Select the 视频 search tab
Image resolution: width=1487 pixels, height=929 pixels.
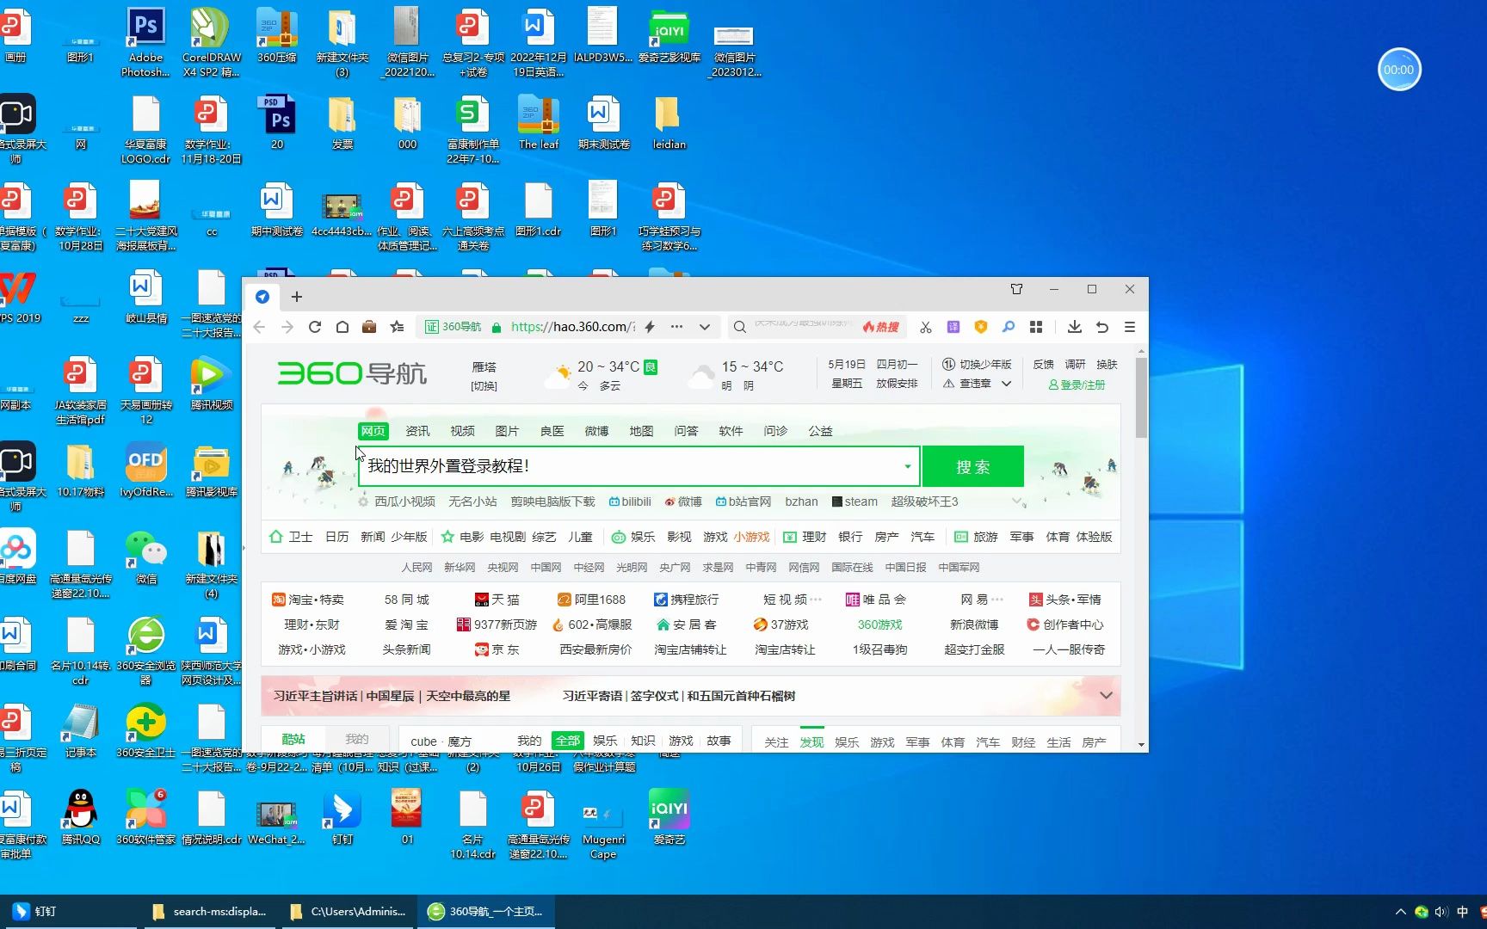point(462,431)
